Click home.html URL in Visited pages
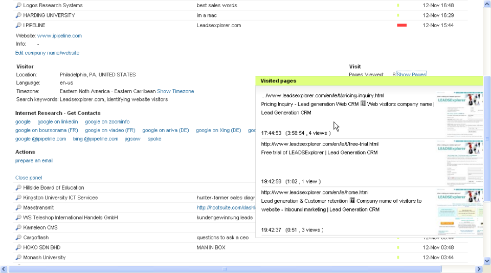The height and width of the screenshot is (273, 491). point(315,193)
